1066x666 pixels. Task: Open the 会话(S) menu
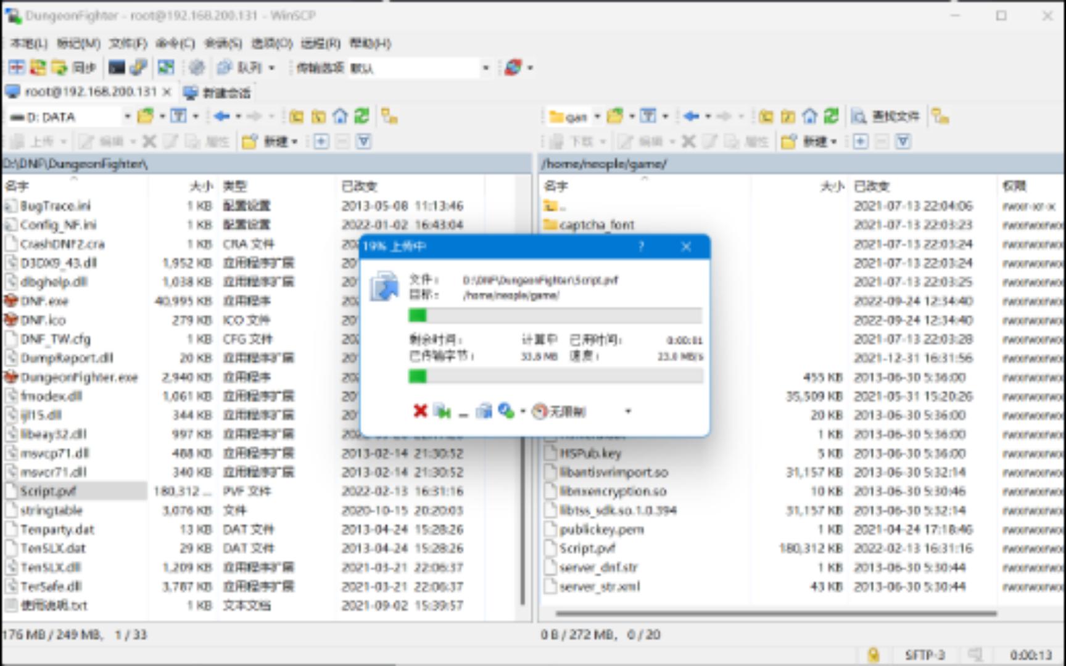pyautogui.click(x=223, y=43)
